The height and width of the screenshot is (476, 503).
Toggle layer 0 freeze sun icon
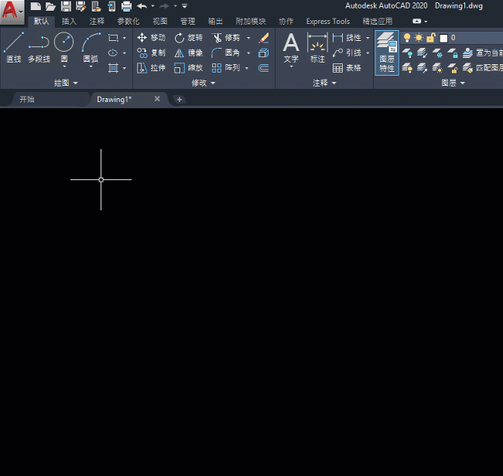(x=419, y=38)
